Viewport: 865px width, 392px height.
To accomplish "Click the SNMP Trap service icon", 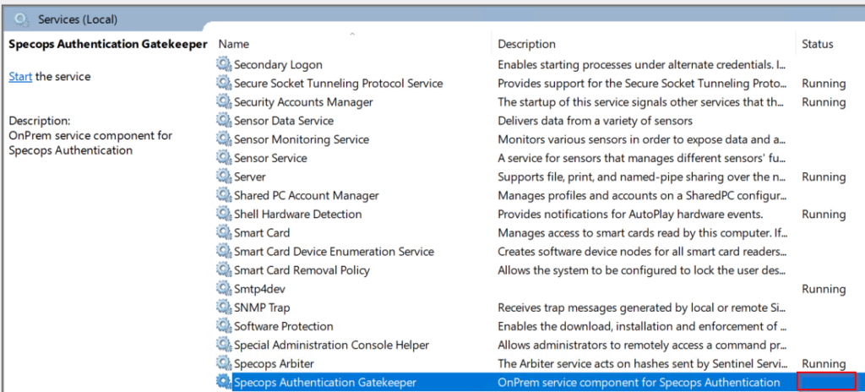I will (223, 308).
